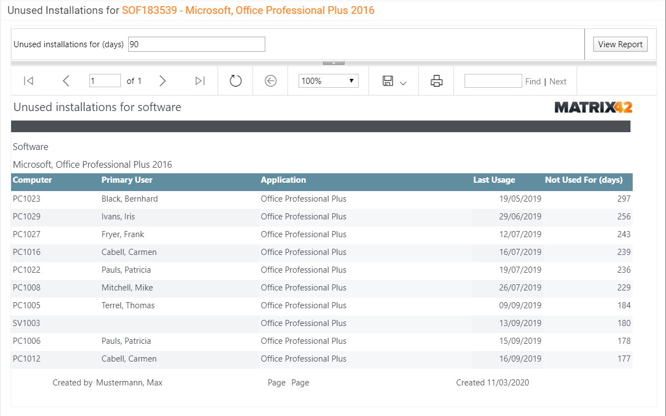Click the Find link

533,82
